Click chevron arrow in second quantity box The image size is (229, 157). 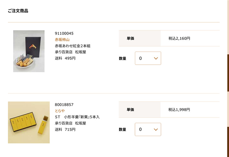tap(156, 129)
